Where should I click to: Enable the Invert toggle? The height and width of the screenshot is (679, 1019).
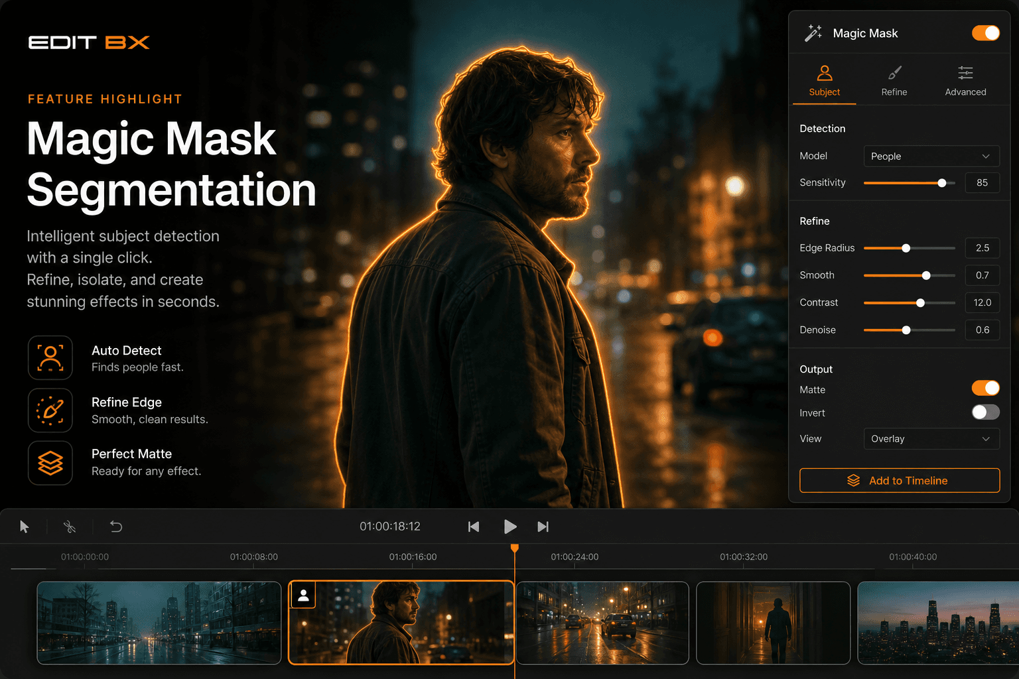(x=986, y=412)
